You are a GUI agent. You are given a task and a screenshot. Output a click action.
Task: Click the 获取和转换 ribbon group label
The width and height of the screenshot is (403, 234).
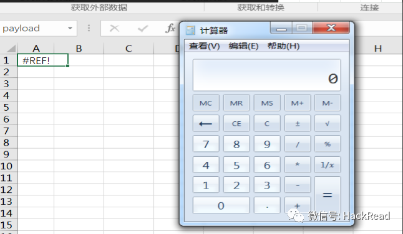[261, 7]
